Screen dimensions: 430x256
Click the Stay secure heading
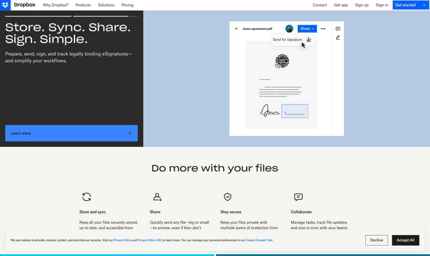(231, 212)
